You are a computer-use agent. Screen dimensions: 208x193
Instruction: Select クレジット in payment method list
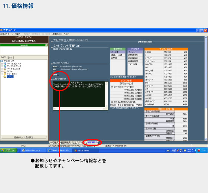pyautogui.click(x=135, y=52)
